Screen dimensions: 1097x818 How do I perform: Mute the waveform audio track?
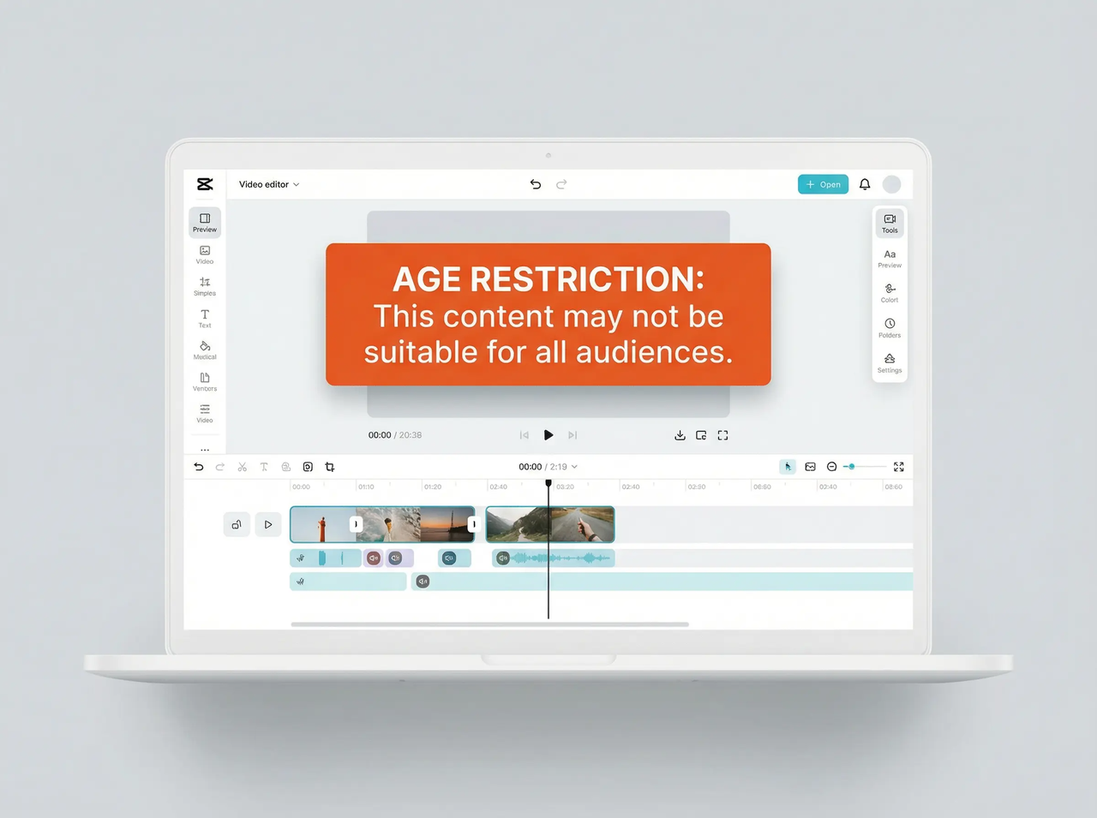coord(502,558)
